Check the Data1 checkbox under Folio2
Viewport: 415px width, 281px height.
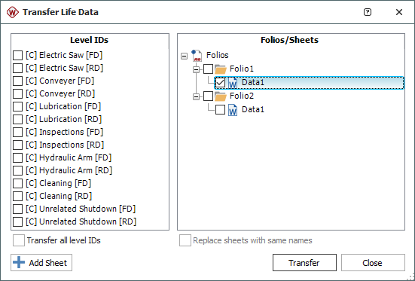220,110
